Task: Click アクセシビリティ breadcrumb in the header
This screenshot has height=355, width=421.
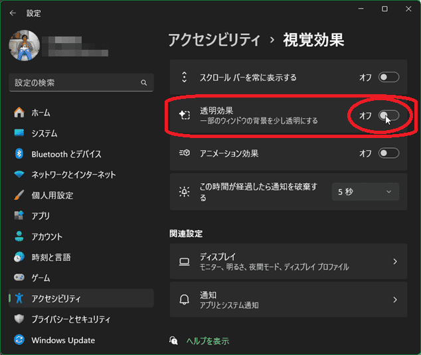Action: 214,40
